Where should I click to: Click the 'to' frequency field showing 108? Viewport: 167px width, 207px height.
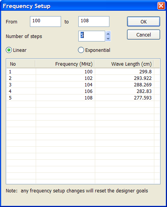94,22
